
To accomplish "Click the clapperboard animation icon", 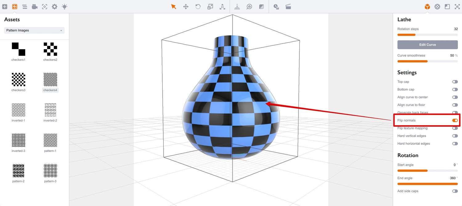I will (x=288, y=6).
